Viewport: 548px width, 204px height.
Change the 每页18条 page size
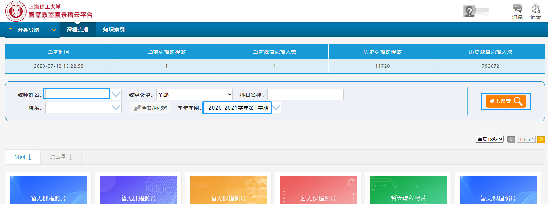(x=489, y=139)
